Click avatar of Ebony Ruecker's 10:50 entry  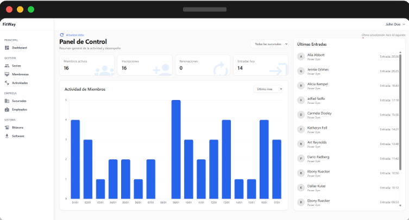[301, 173]
